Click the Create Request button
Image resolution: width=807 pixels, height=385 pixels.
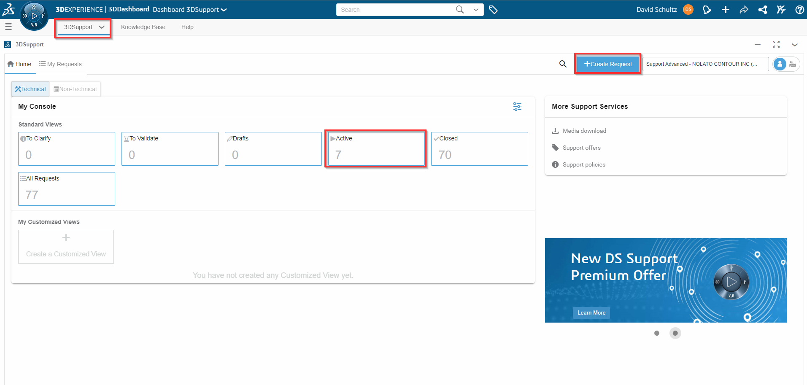pyautogui.click(x=608, y=64)
